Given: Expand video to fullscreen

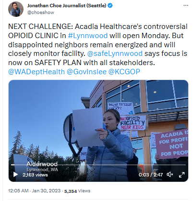Looking at the screenshot, I should click(181, 174).
